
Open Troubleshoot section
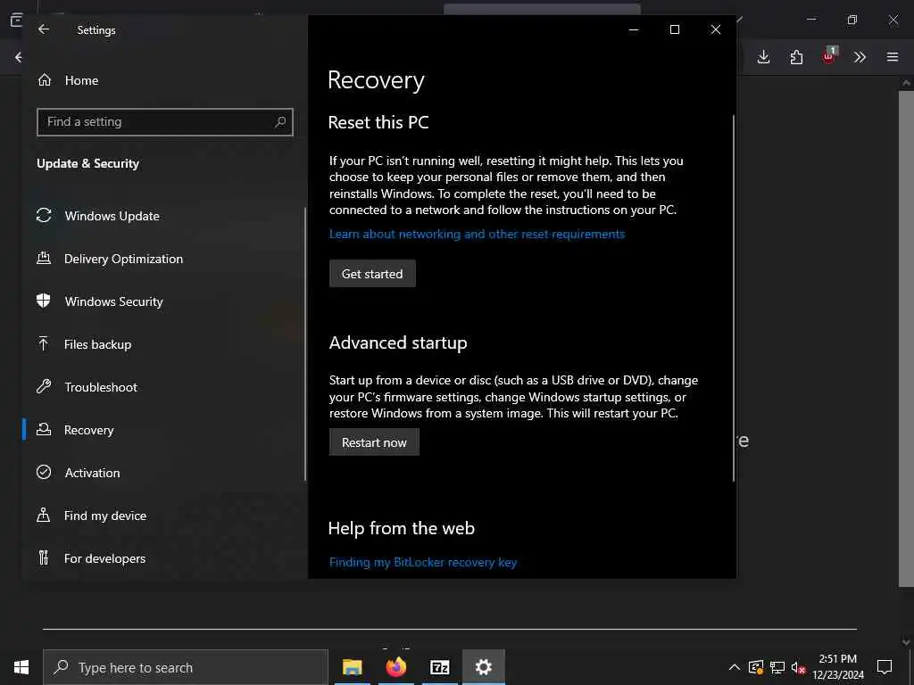tap(101, 387)
